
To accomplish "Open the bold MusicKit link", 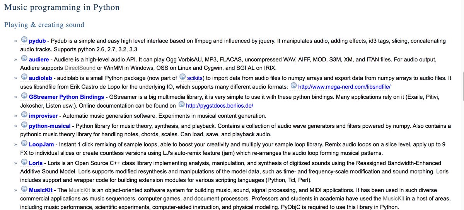I will [41, 190].
